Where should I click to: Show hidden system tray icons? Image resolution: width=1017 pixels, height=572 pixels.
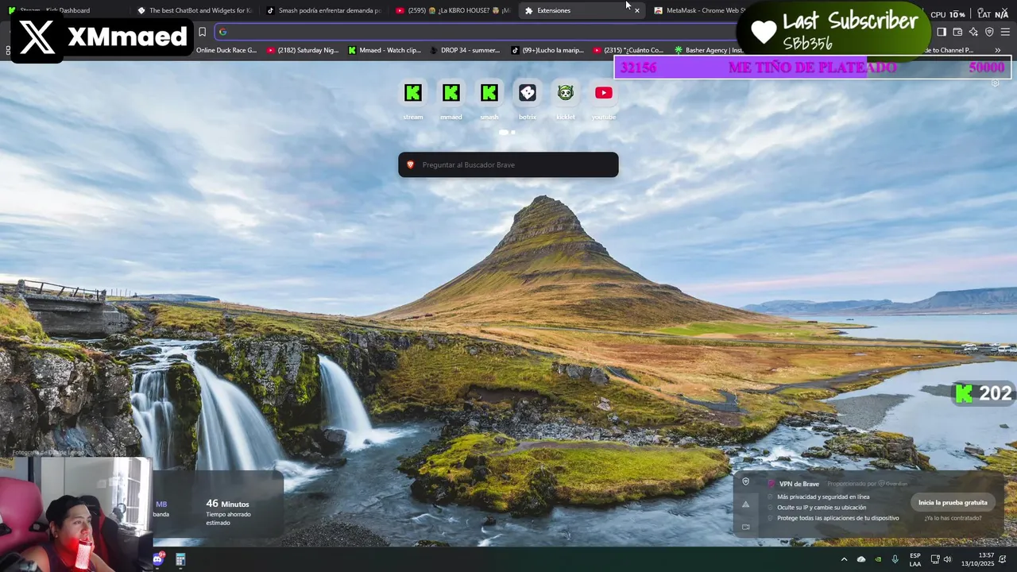tap(844, 559)
